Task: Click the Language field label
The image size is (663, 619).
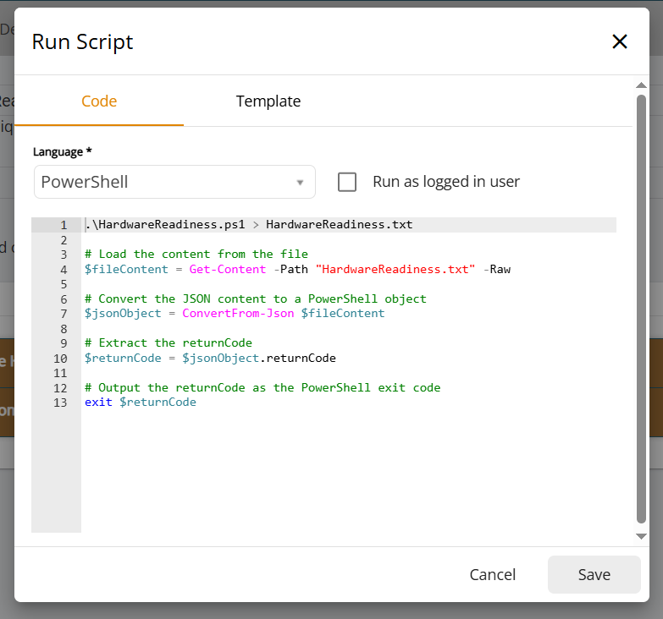Action: tap(62, 151)
